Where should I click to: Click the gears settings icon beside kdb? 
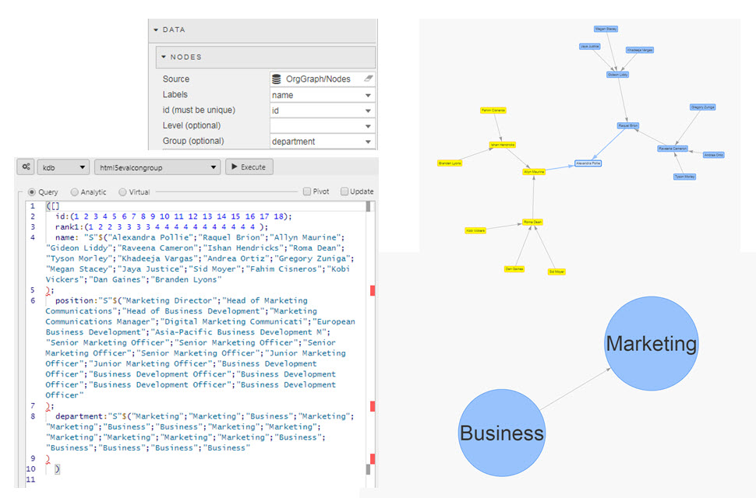[x=26, y=167]
